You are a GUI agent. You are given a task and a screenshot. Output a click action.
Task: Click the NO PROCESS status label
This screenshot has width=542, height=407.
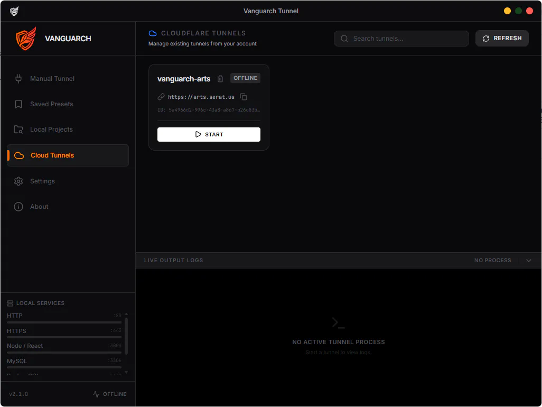pos(492,261)
